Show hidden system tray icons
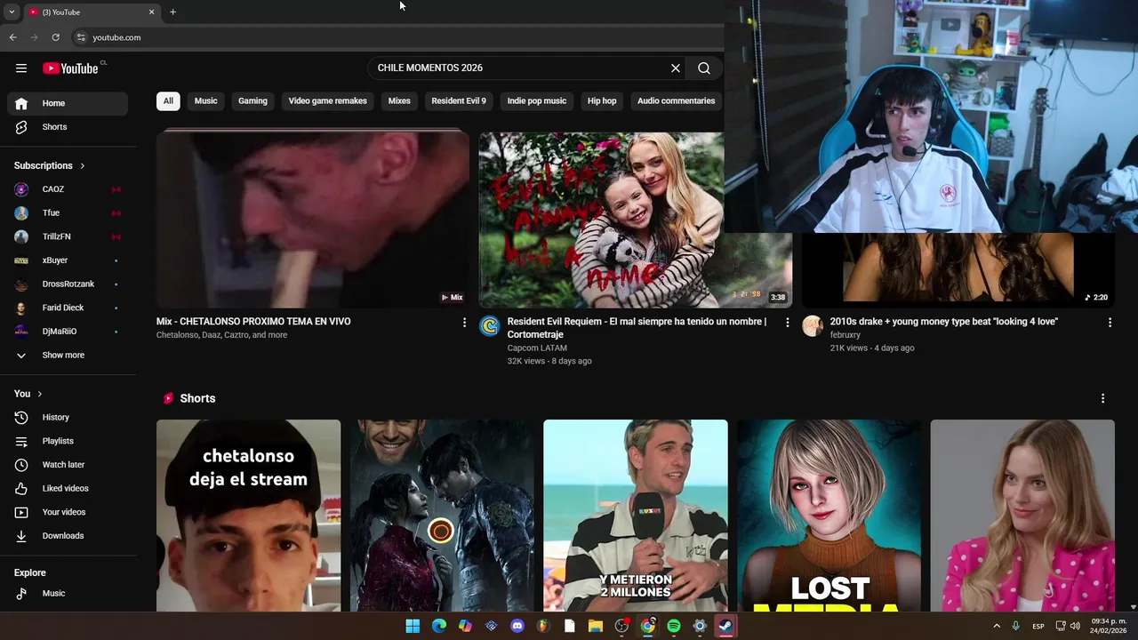This screenshot has width=1138, height=640. [x=996, y=626]
